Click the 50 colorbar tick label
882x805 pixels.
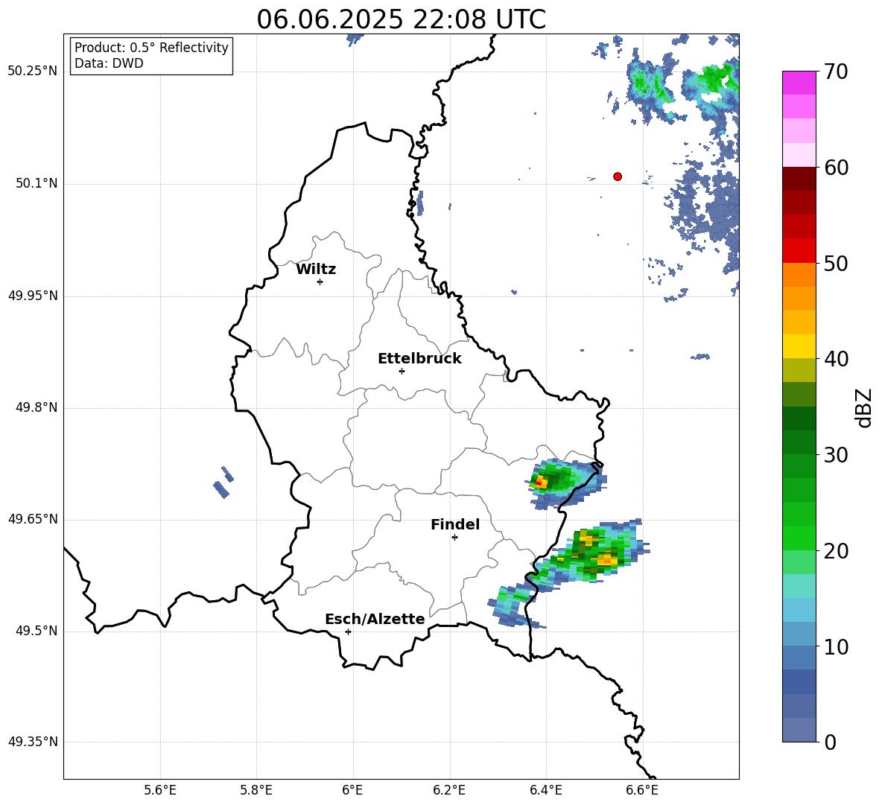click(835, 264)
